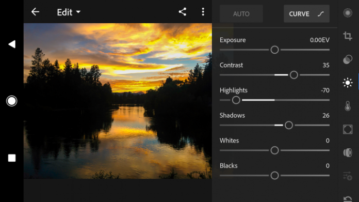Open the Color thermometer panel
This screenshot has height=202, width=359.
[348, 106]
